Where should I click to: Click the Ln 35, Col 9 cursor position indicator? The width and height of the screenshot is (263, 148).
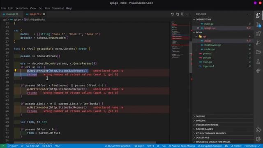pos(118,146)
